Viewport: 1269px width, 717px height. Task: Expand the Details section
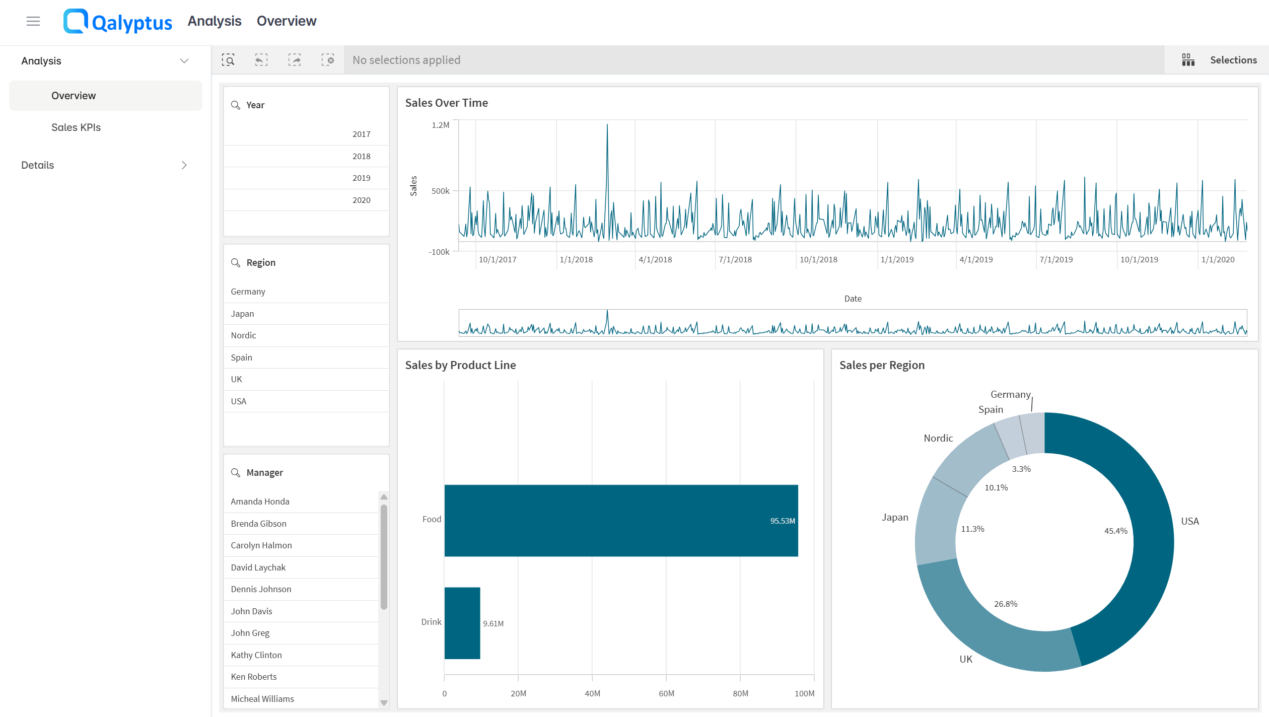184,165
